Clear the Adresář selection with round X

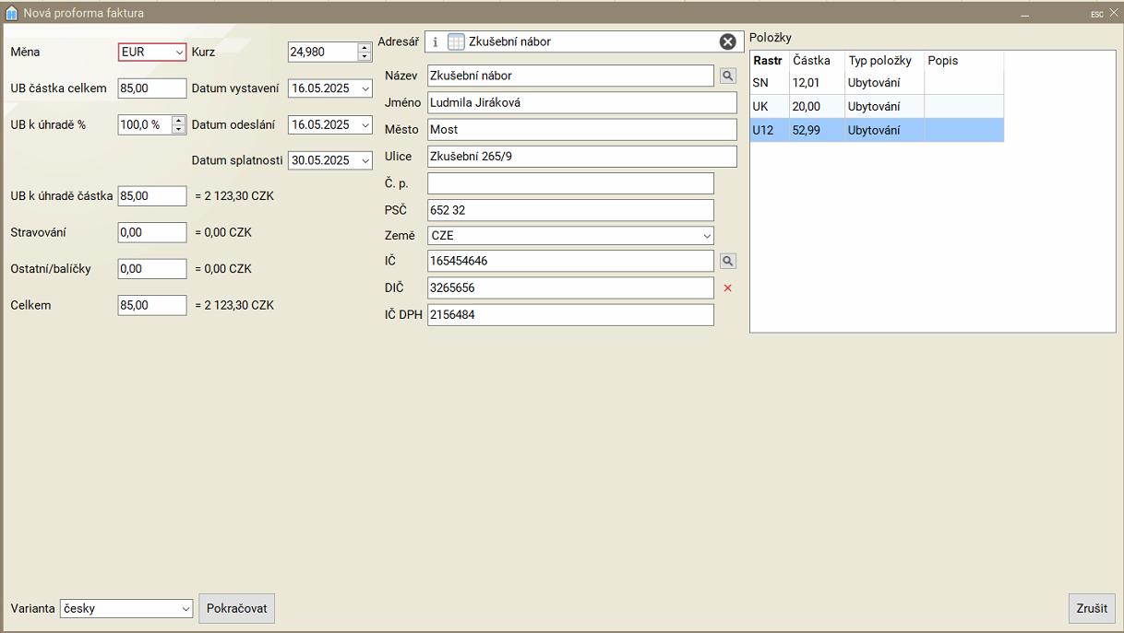tap(728, 41)
